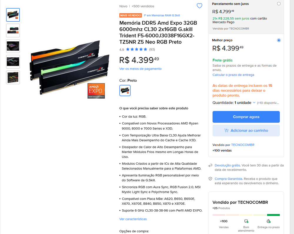294x234 pixels.
Task: Click the five-star rating display
Action: click(136, 49)
